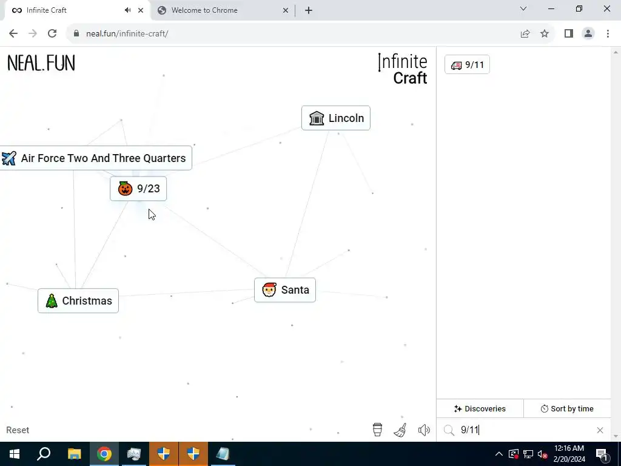Click the Lincoln element on the canvas
Image resolution: width=621 pixels, height=466 pixels.
[x=336, y=118]
